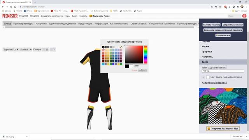Open the Воротник 12 collar dropdown

[11, 49]
